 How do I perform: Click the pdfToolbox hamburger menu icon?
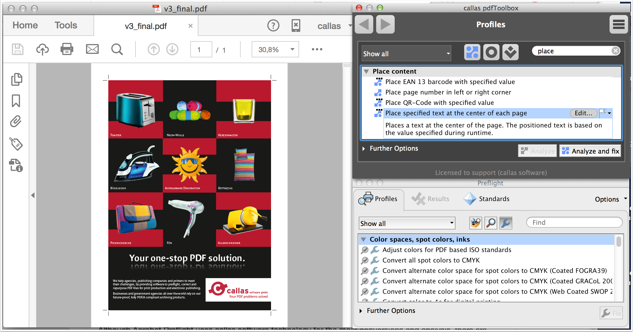click(619, 24)
